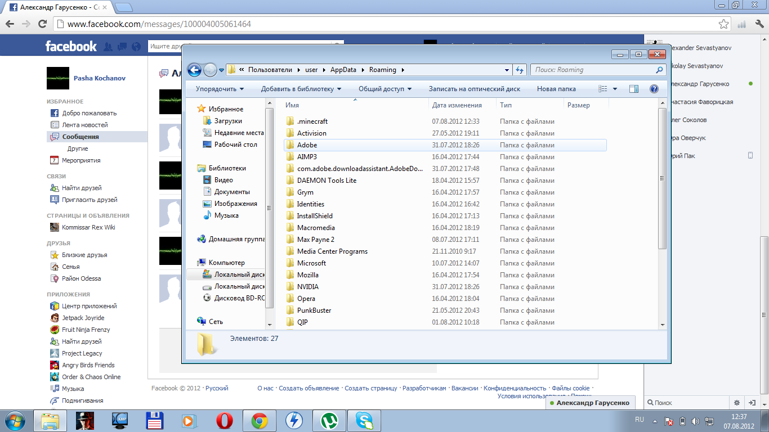Open Kommissar Rex Wiki page link

pos(88,227)
